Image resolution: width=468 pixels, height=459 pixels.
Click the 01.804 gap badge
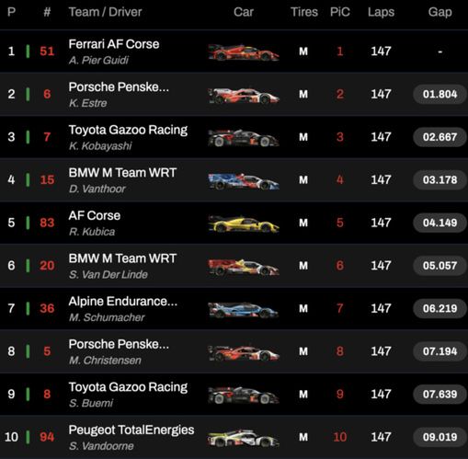(x=439, y=94)
